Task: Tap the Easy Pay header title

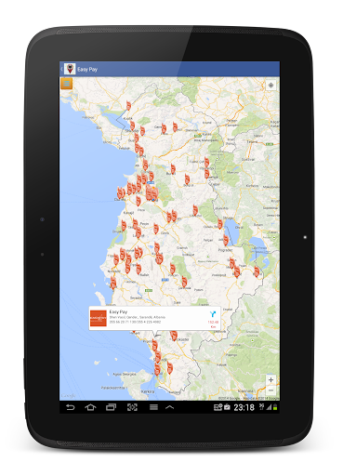Action: point(87,69)
